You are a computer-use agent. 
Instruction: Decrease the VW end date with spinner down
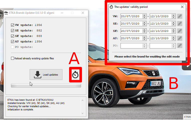tap(173, 17)
